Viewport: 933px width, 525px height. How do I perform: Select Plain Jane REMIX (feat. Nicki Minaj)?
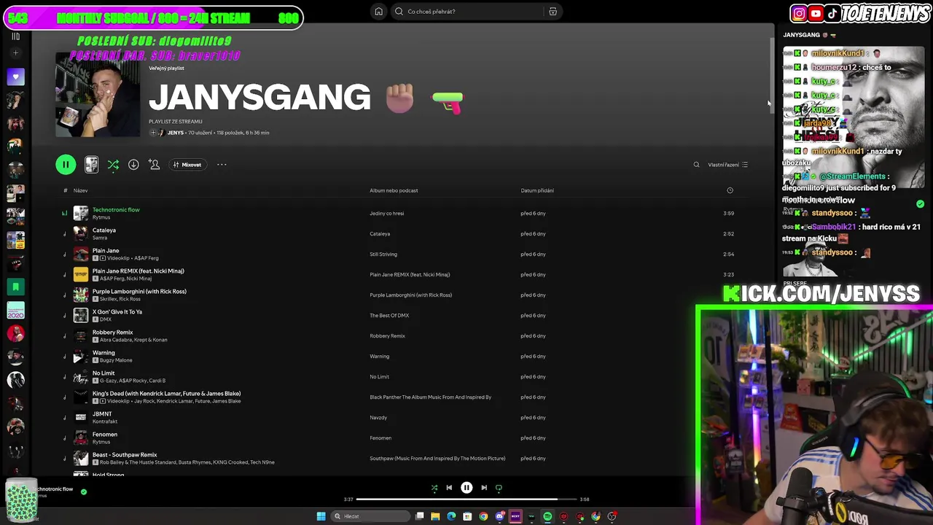[138, 271]
